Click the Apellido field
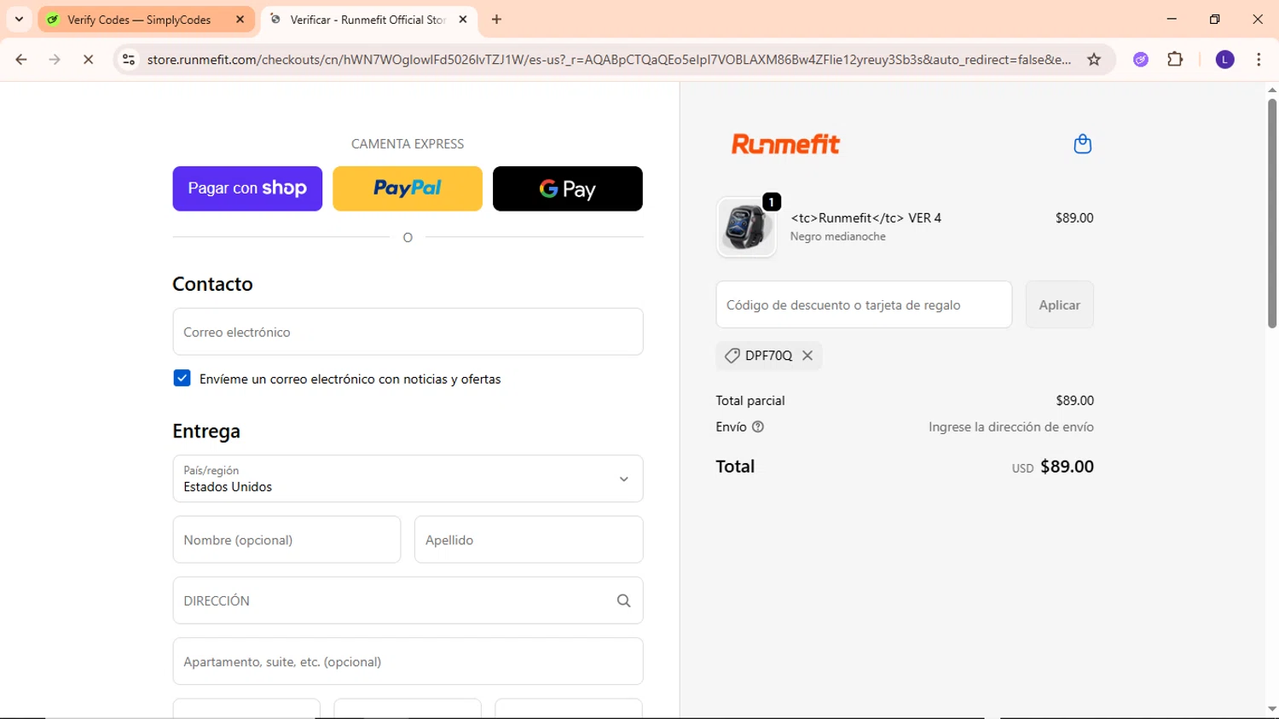 pos(529,540)
